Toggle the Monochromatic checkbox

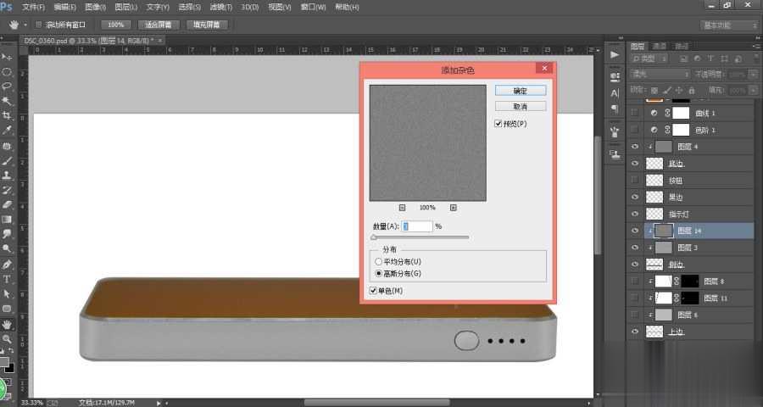pos(373,291)
